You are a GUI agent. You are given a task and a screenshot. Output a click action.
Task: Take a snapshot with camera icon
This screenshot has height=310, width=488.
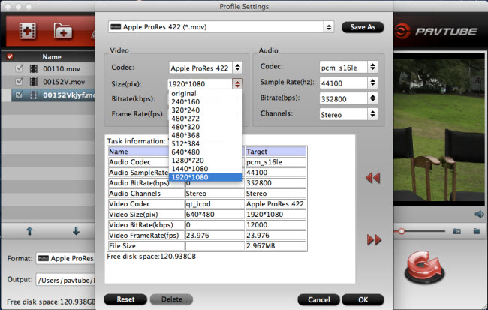pyautogui.click(x=457, y=231)
